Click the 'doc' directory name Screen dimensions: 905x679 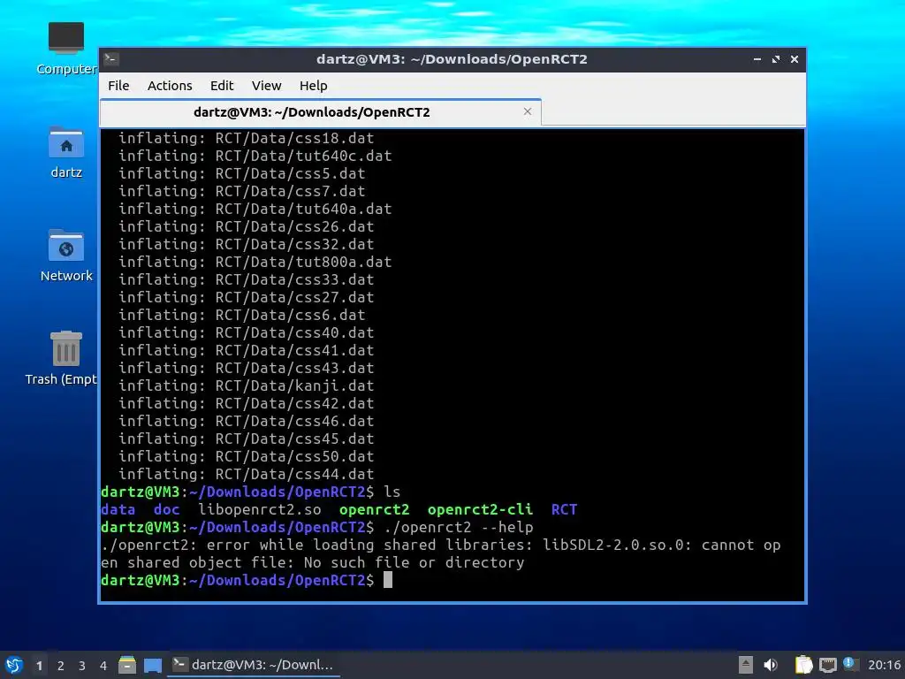[167, 509]
